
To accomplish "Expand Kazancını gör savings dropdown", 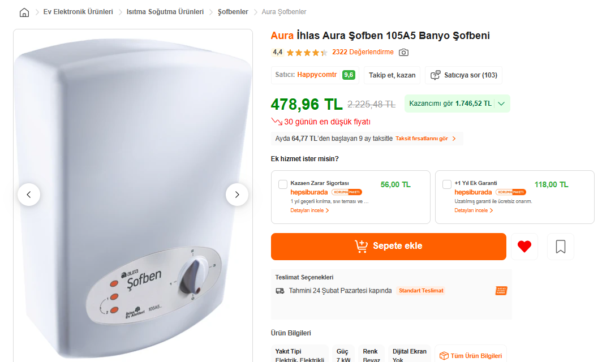I will pyautogui.click(x=502, y=104).
